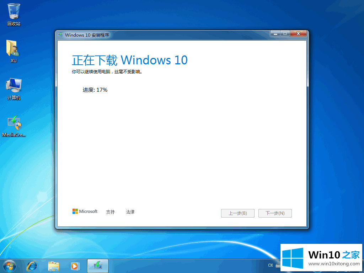Click the 正在下载 Windows 10 heading
Screen dimensions: 364x273
coord(130,60)
